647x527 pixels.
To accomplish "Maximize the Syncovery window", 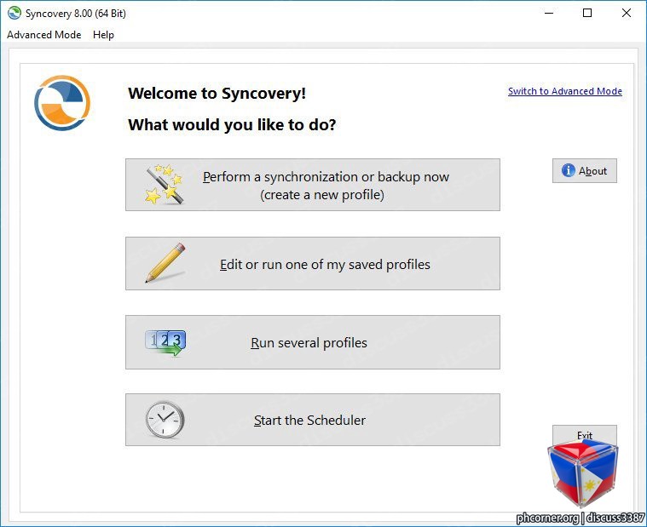I will pos(587,13).
